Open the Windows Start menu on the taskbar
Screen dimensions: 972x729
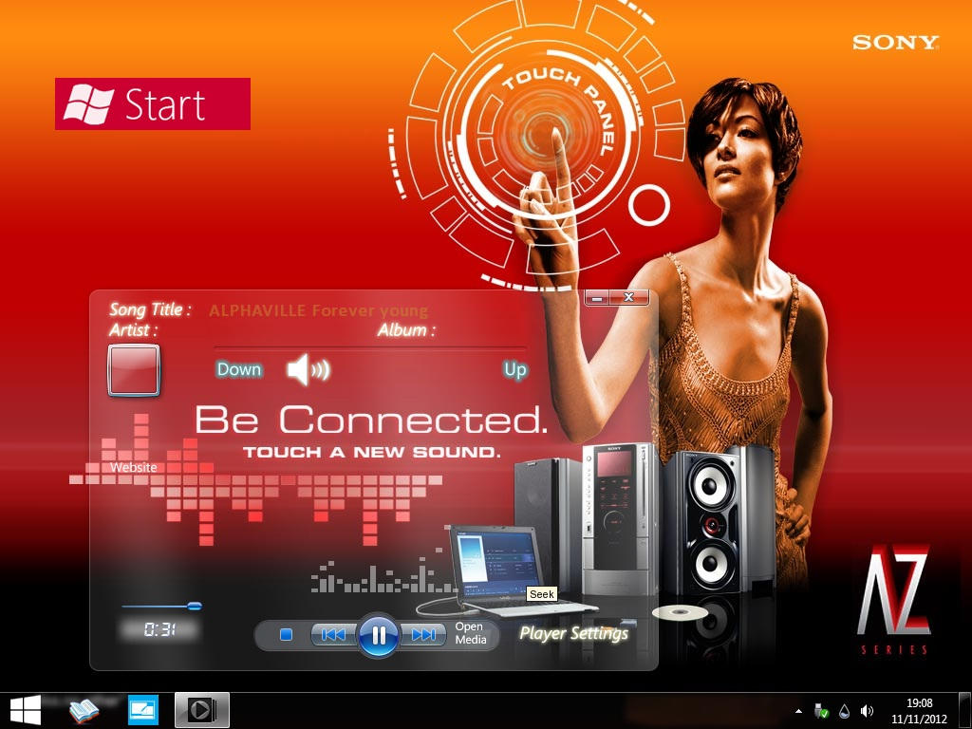[x=24, y=709]
